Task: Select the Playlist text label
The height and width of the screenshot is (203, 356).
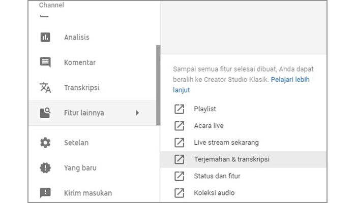Action: pos(205,109)
